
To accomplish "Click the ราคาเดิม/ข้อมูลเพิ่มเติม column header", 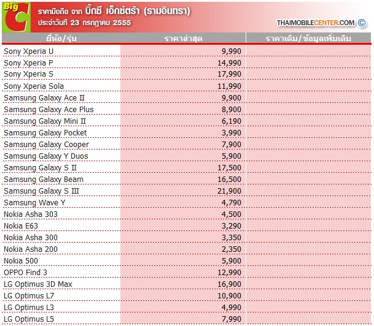I will pos(308,39).
